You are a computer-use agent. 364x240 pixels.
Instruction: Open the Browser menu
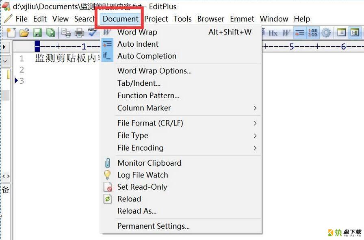click(x=211, y=19)
